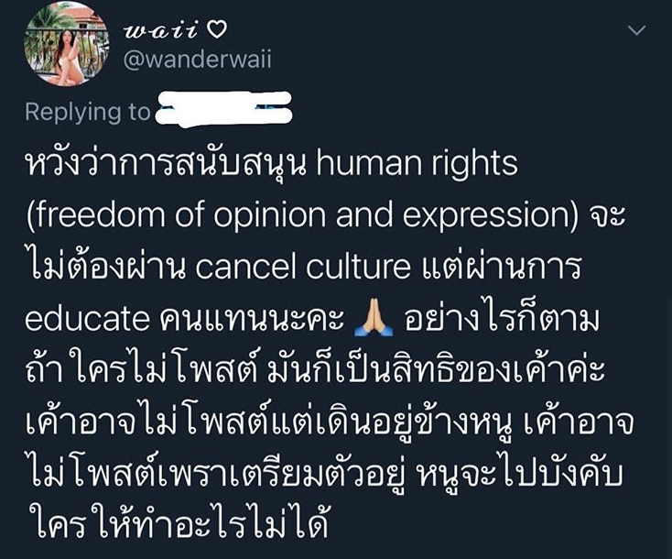Click the word "educate" in tweet
This screenshot has width=672, height=559.
(87, 319)
